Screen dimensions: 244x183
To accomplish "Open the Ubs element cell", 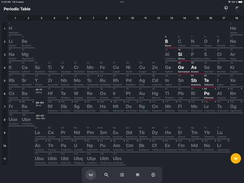I will 119,159.
